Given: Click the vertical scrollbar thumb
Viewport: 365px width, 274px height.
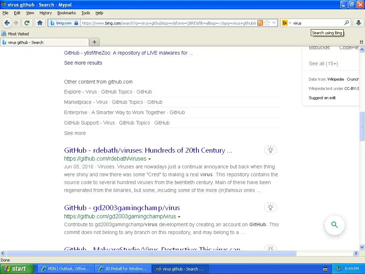Looking at the screenshot, I should pos(362,126).
